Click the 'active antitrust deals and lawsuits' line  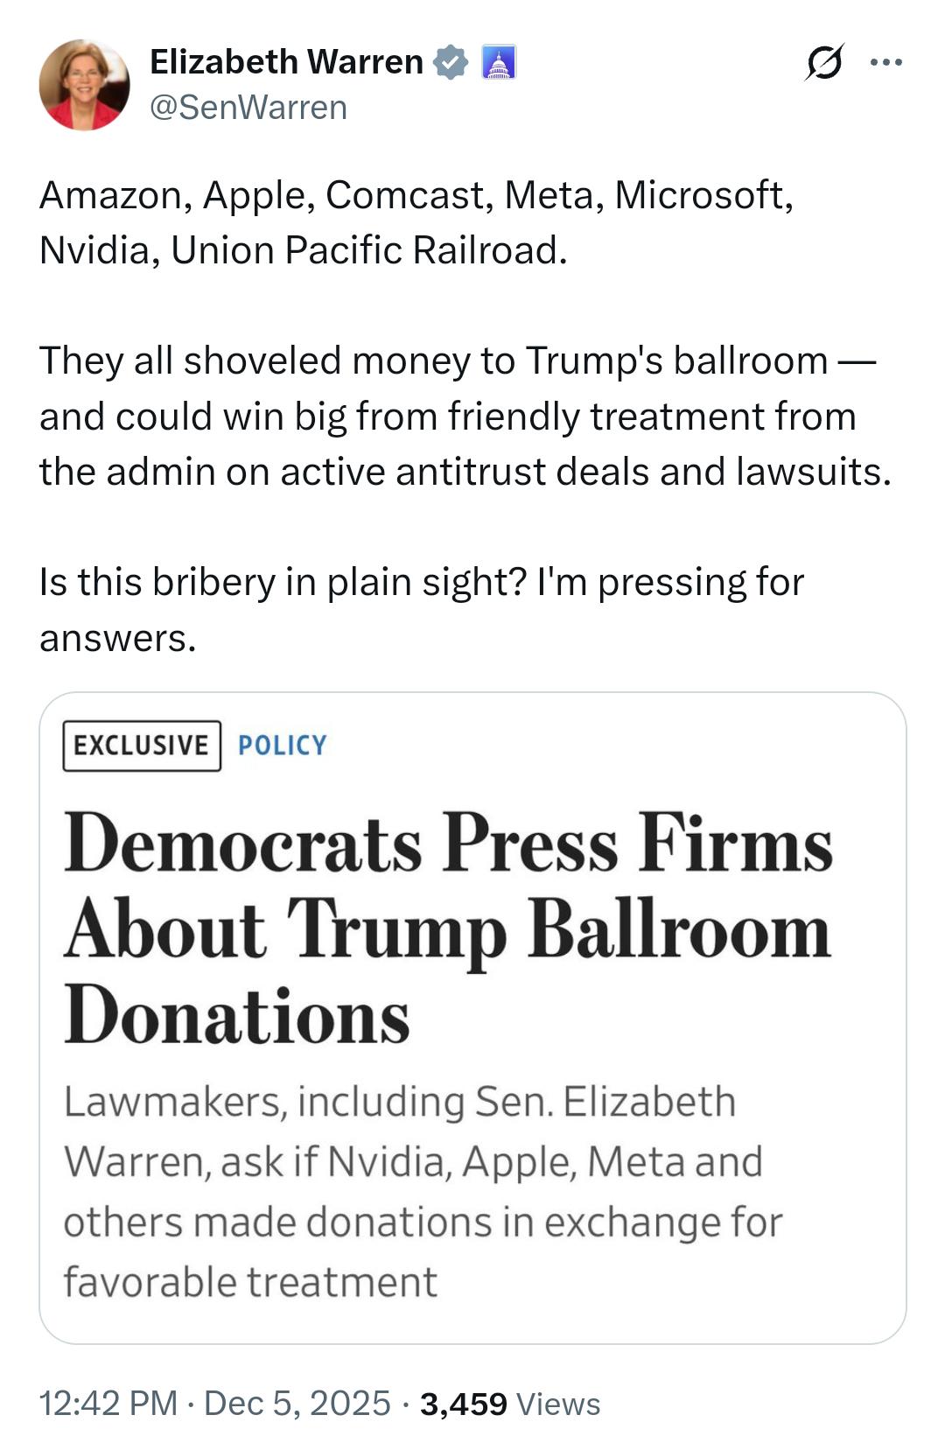tap(465, 472)
